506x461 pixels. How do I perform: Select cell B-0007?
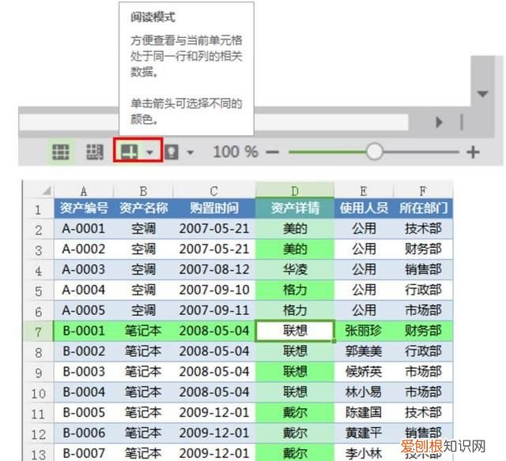(x=84, y=452)
